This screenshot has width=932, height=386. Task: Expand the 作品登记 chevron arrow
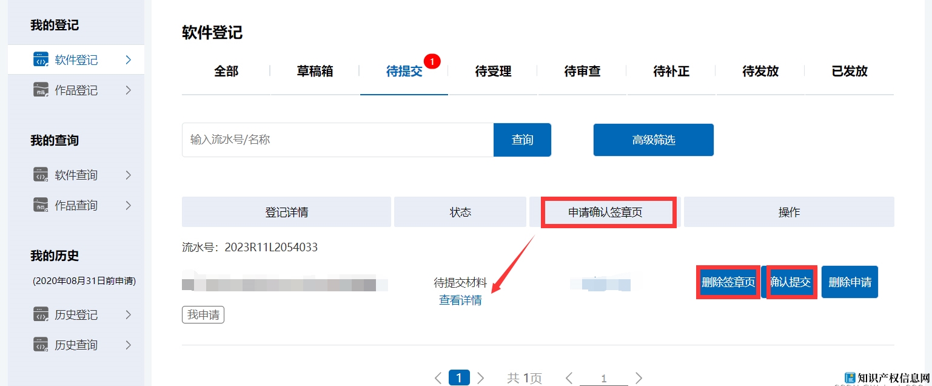128,90
